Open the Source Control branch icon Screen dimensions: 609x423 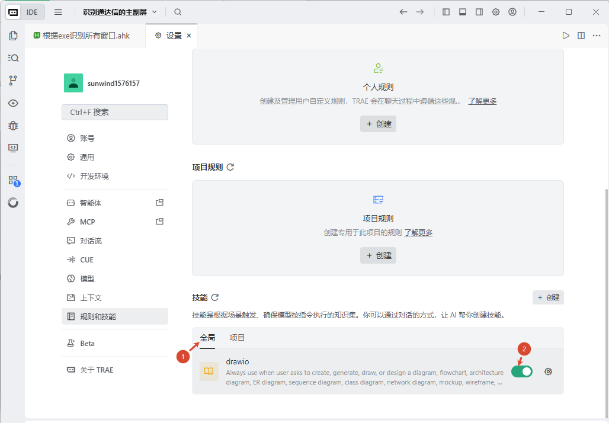click(x=13, y=81)
